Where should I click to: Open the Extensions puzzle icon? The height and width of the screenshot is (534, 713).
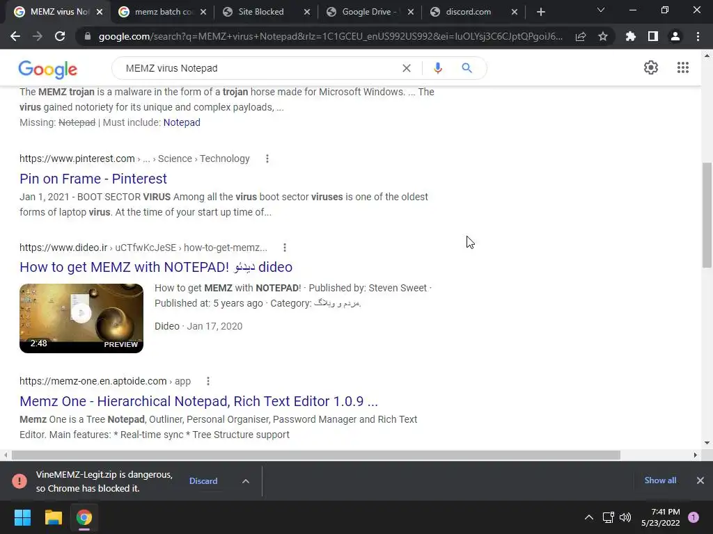[631, 36]
